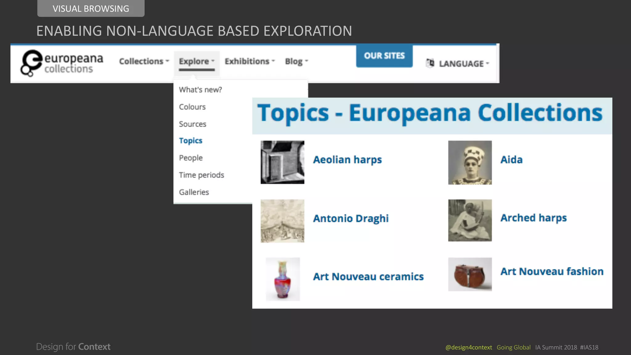Open the Explore dropdown menu
Image resolution: width=631 pixels, height=355 pixels.
tap(197, 61)
